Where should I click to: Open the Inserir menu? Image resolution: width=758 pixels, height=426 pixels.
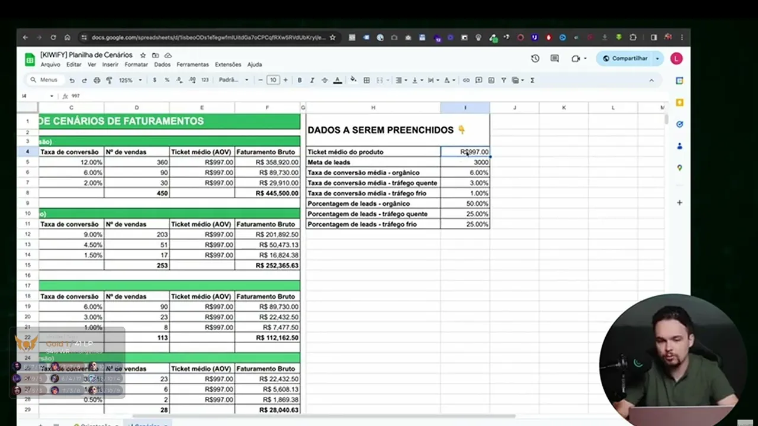point(110,64)
